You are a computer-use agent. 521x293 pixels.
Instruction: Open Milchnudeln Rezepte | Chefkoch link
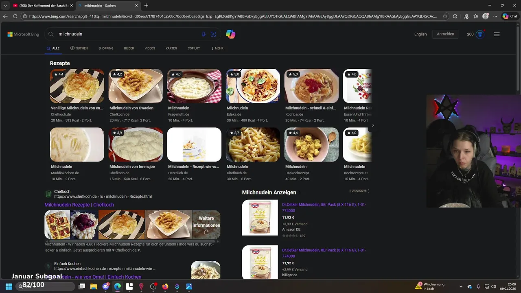pyautogui.click(x=79, y=205)
